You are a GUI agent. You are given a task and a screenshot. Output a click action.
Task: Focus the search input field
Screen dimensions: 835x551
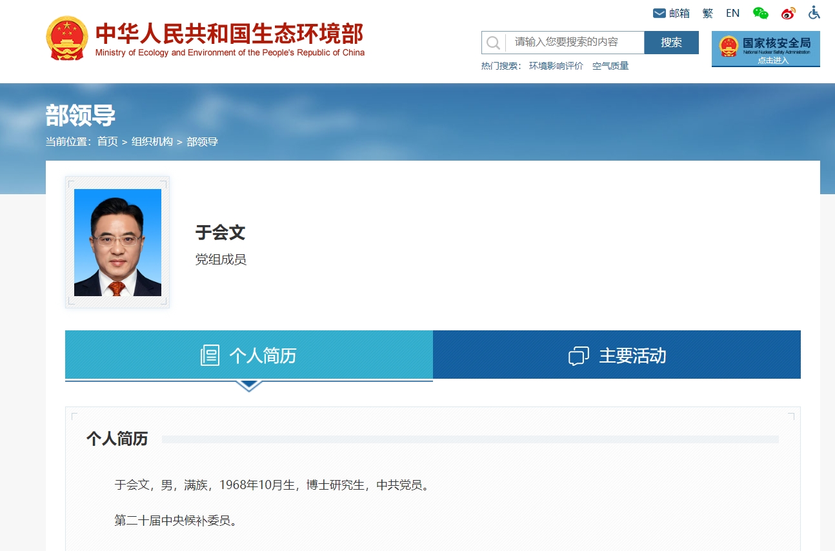574,43
